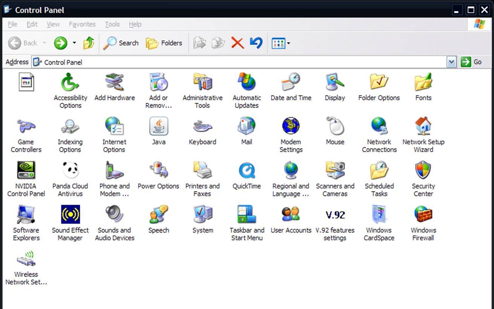Open Taskbar and Start Menu settings
Image resolution: width=494 pixels, height=309 pixels.
pos(247,215)
